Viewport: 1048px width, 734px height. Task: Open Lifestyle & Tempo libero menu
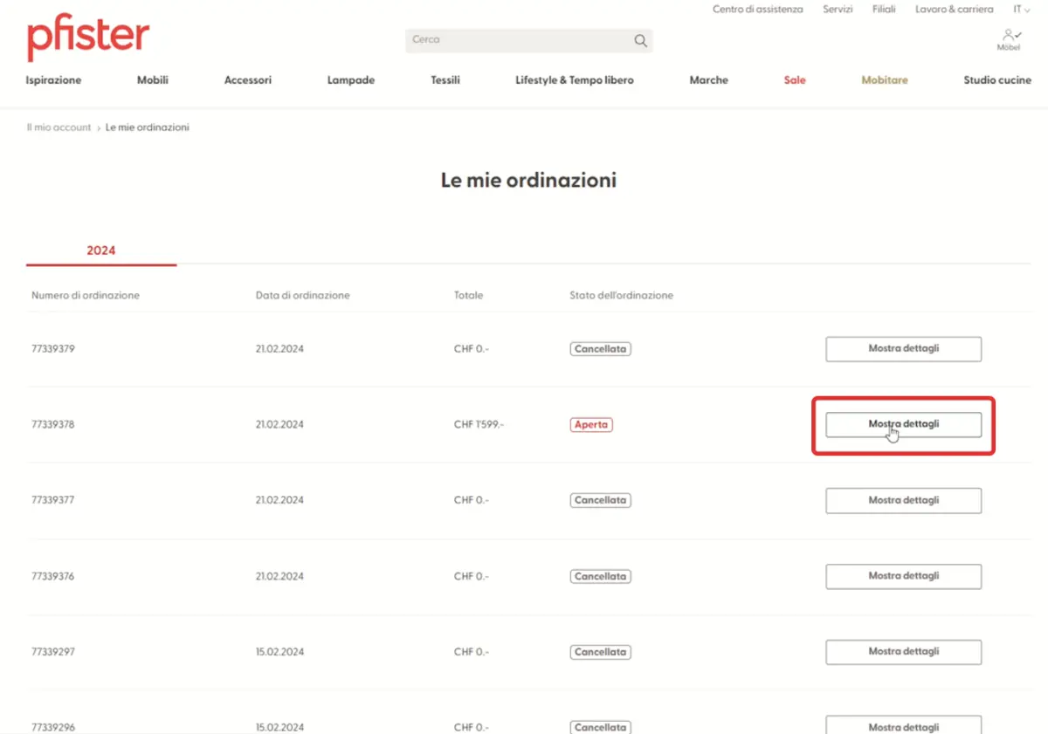point(575,80)
